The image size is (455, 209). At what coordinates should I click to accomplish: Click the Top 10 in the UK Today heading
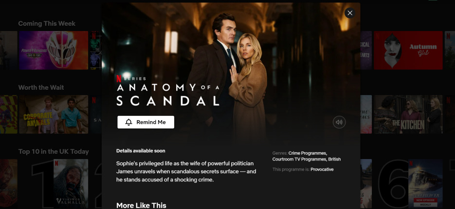54,151
